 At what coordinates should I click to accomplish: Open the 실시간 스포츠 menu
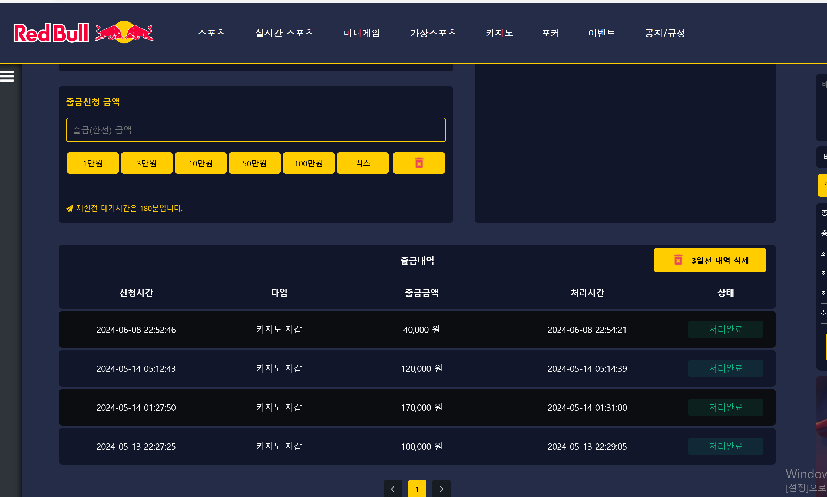[284, 33]
